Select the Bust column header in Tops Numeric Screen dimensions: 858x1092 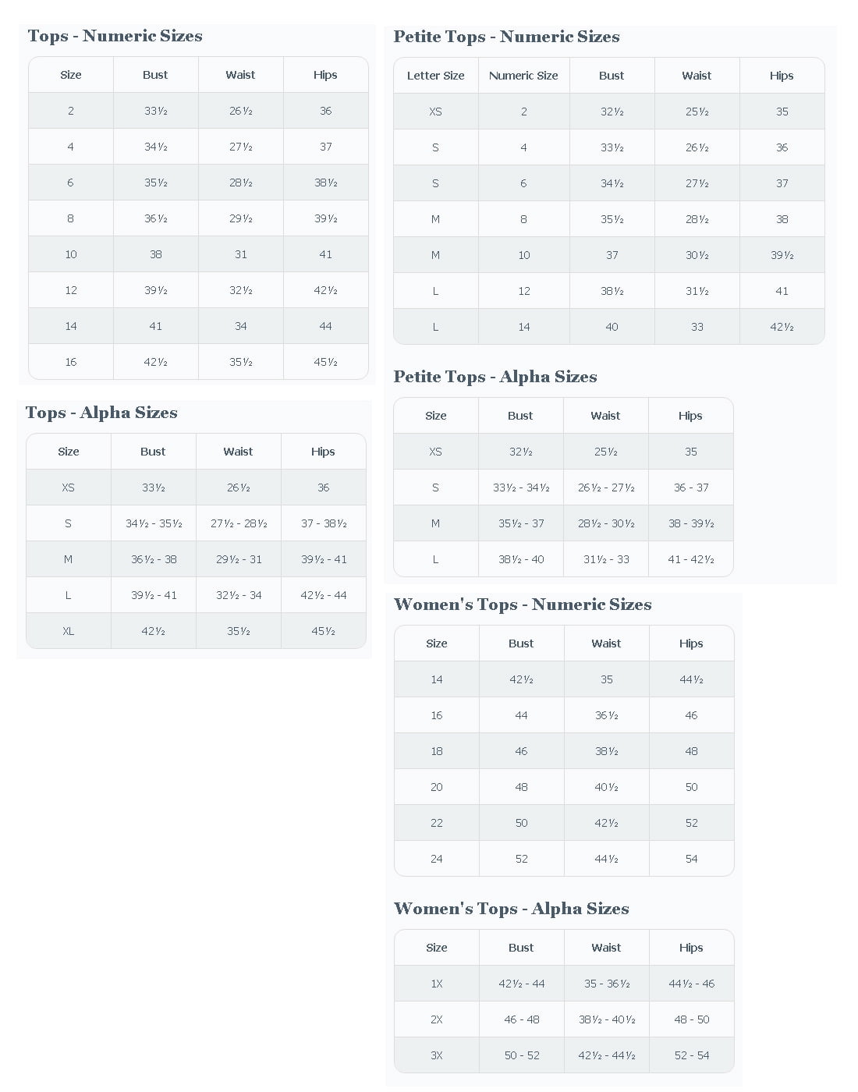tap(155, 75)
